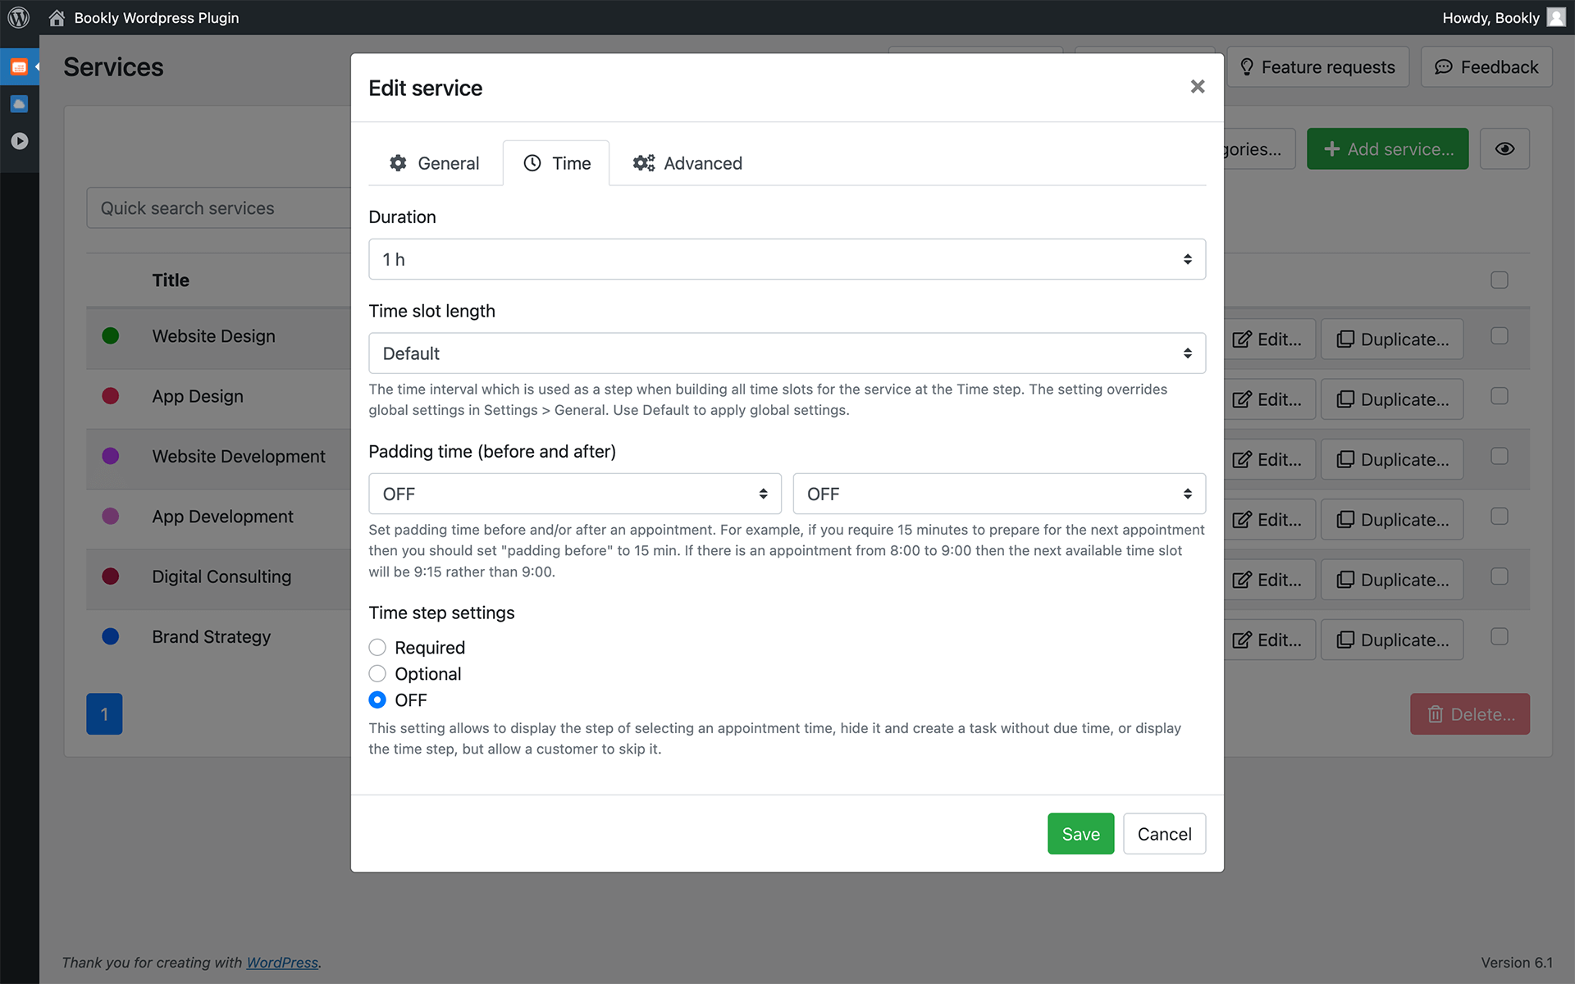The height and width of the screenshot is (984, 1575).
Task: Select the Optional time step option
Action: (x=377, y=674)
